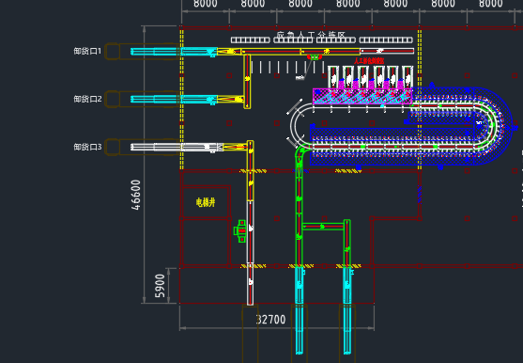Select the 卸货口1 text label
The image size is (523, 363).
(87, 51)
